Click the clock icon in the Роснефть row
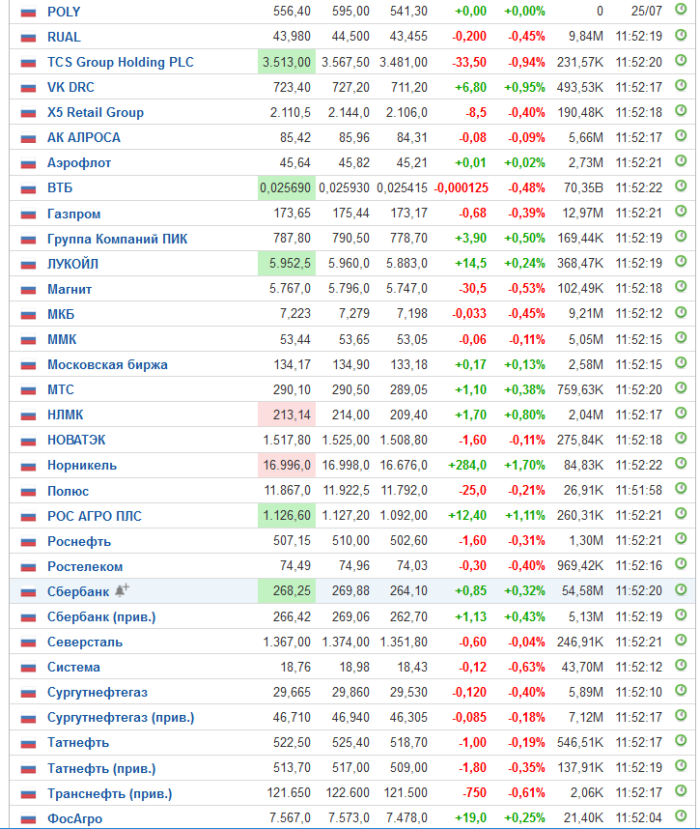The image size is (700, 829). pos(681,539)
